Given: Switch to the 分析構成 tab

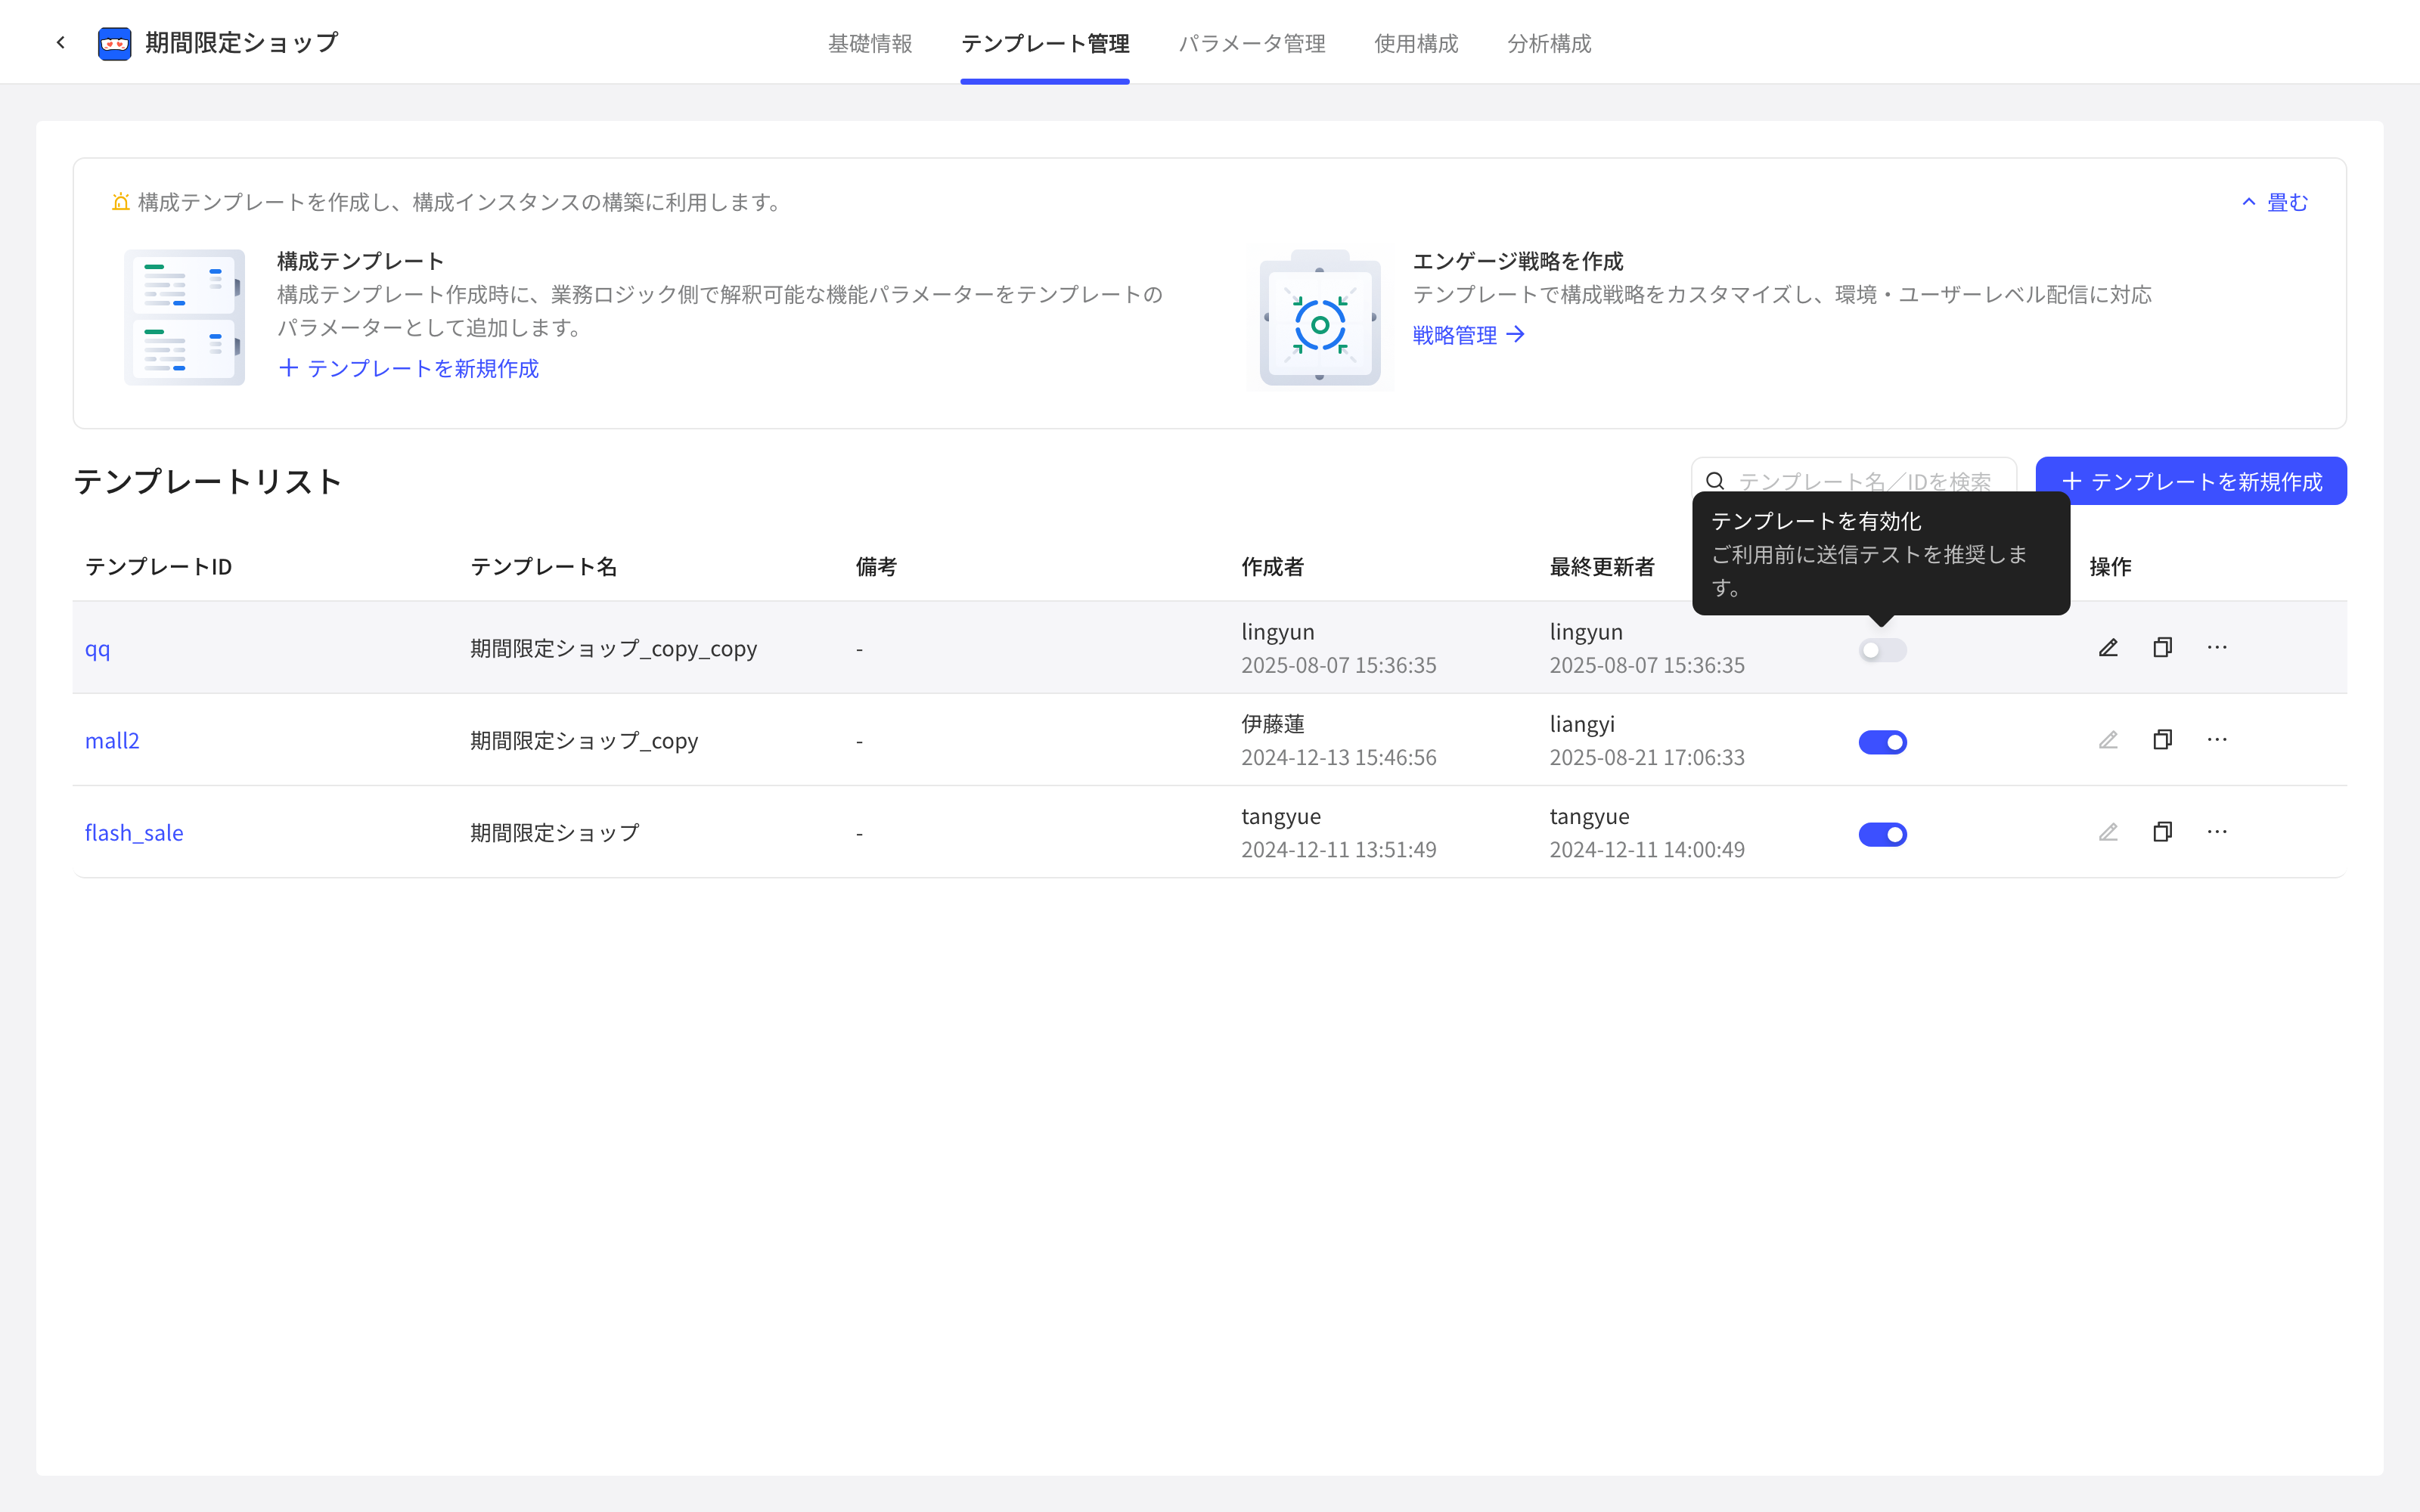Looking at the screenshot, I should [x=1549, y=43].
